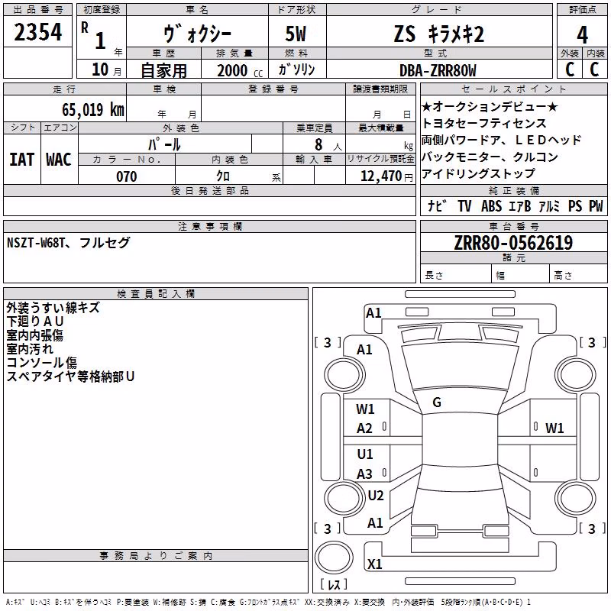
Task: Click the エアB equipment label
Action: click(520, 205)
